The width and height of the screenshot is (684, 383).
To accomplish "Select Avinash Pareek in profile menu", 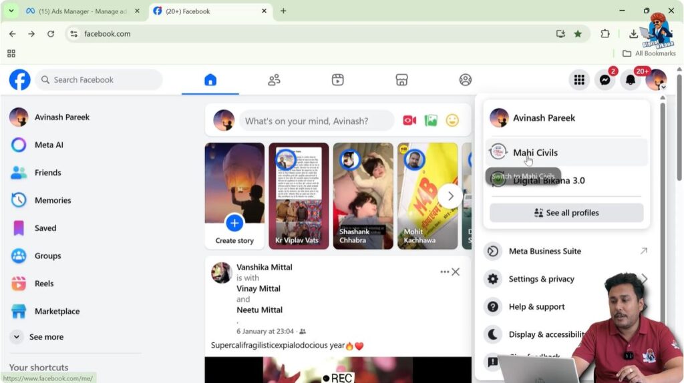I will coord(566,117).
